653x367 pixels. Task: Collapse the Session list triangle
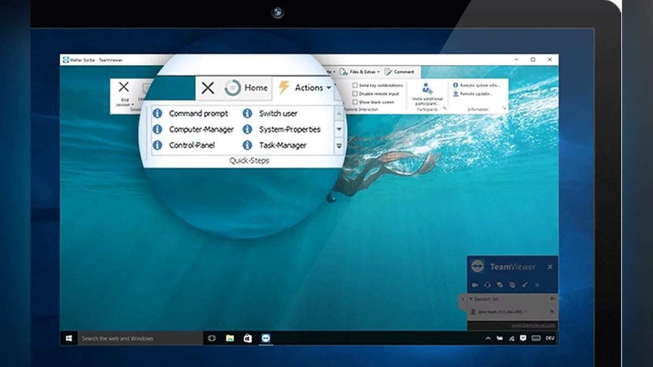click(471, 299)
